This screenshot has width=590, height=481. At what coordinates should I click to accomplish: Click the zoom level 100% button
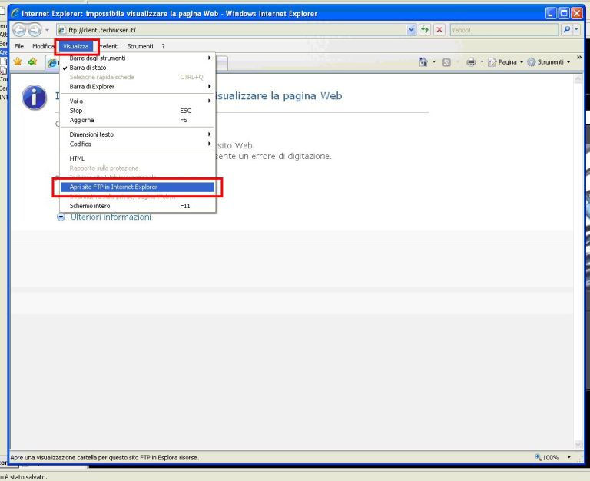pos(547,458)
